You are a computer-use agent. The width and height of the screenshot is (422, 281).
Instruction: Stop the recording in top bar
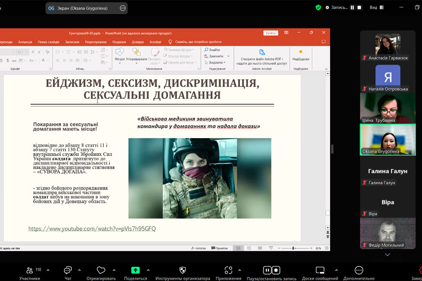360,7
